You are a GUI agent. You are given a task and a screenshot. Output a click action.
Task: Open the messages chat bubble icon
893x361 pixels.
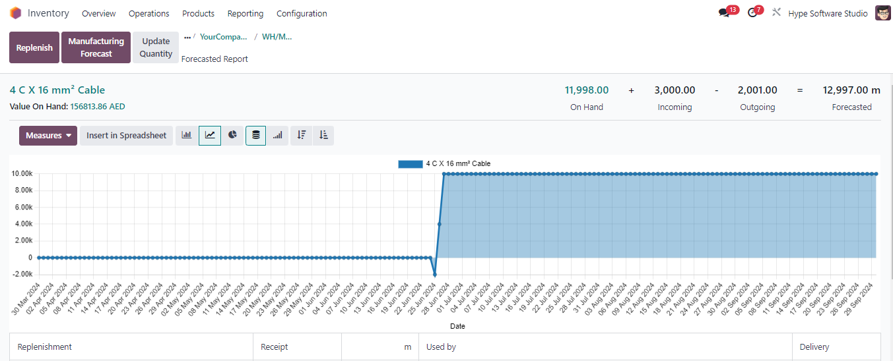click(723, 13)
